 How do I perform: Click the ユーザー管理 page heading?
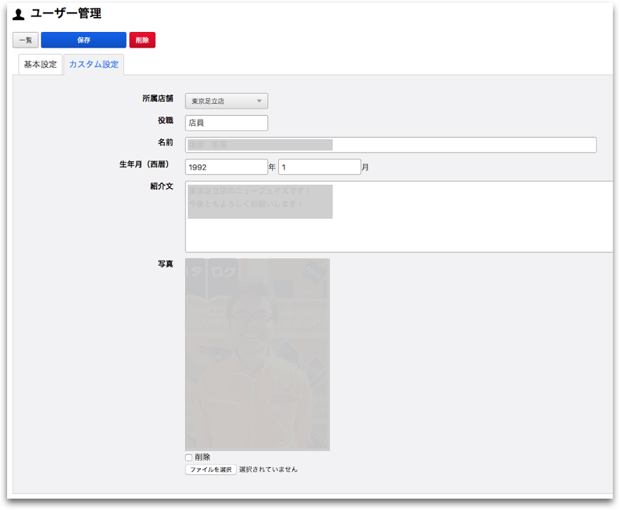[65, 13]
